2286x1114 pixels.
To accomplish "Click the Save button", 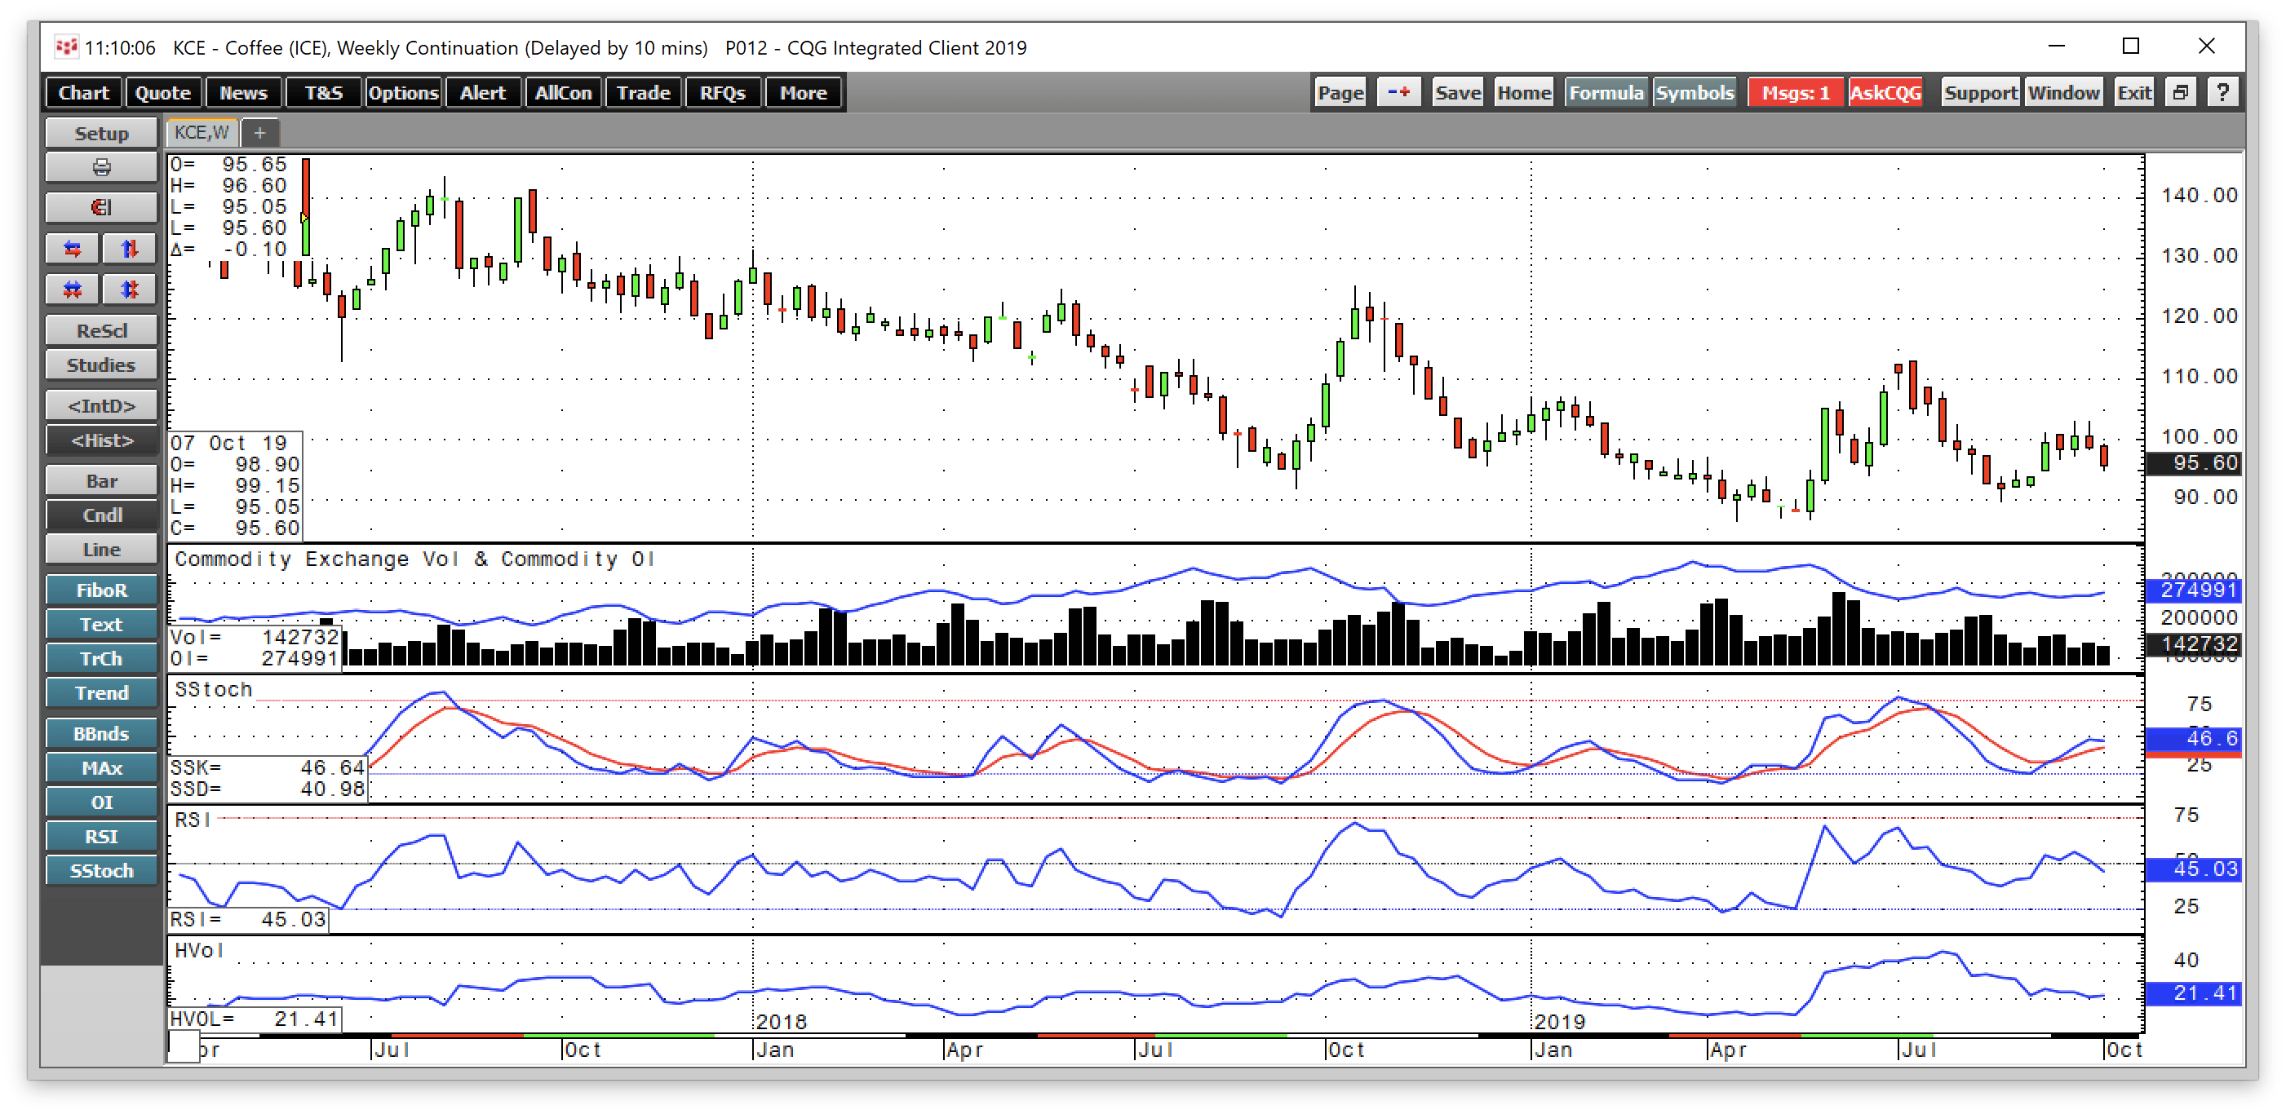I will (1457, 92).
